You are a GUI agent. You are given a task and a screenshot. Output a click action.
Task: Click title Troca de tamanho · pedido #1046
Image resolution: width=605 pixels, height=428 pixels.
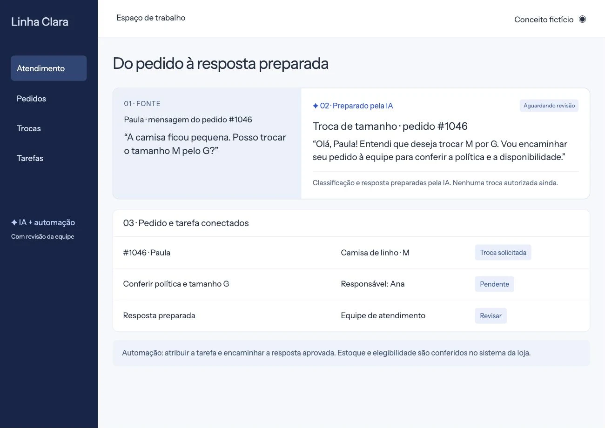point(390,126)
